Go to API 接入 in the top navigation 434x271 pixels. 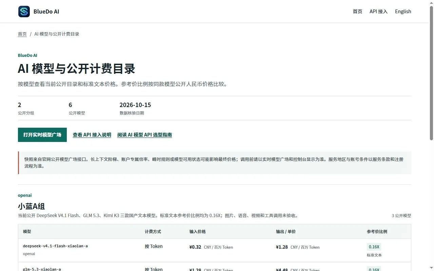coord(378,12)
